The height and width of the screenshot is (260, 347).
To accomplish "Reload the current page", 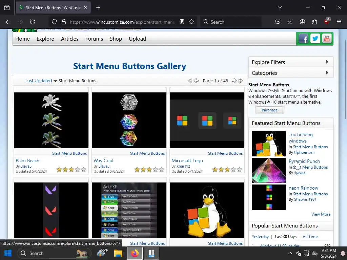I will [33, 22].
